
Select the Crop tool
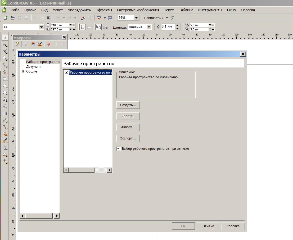click(4, 51)
